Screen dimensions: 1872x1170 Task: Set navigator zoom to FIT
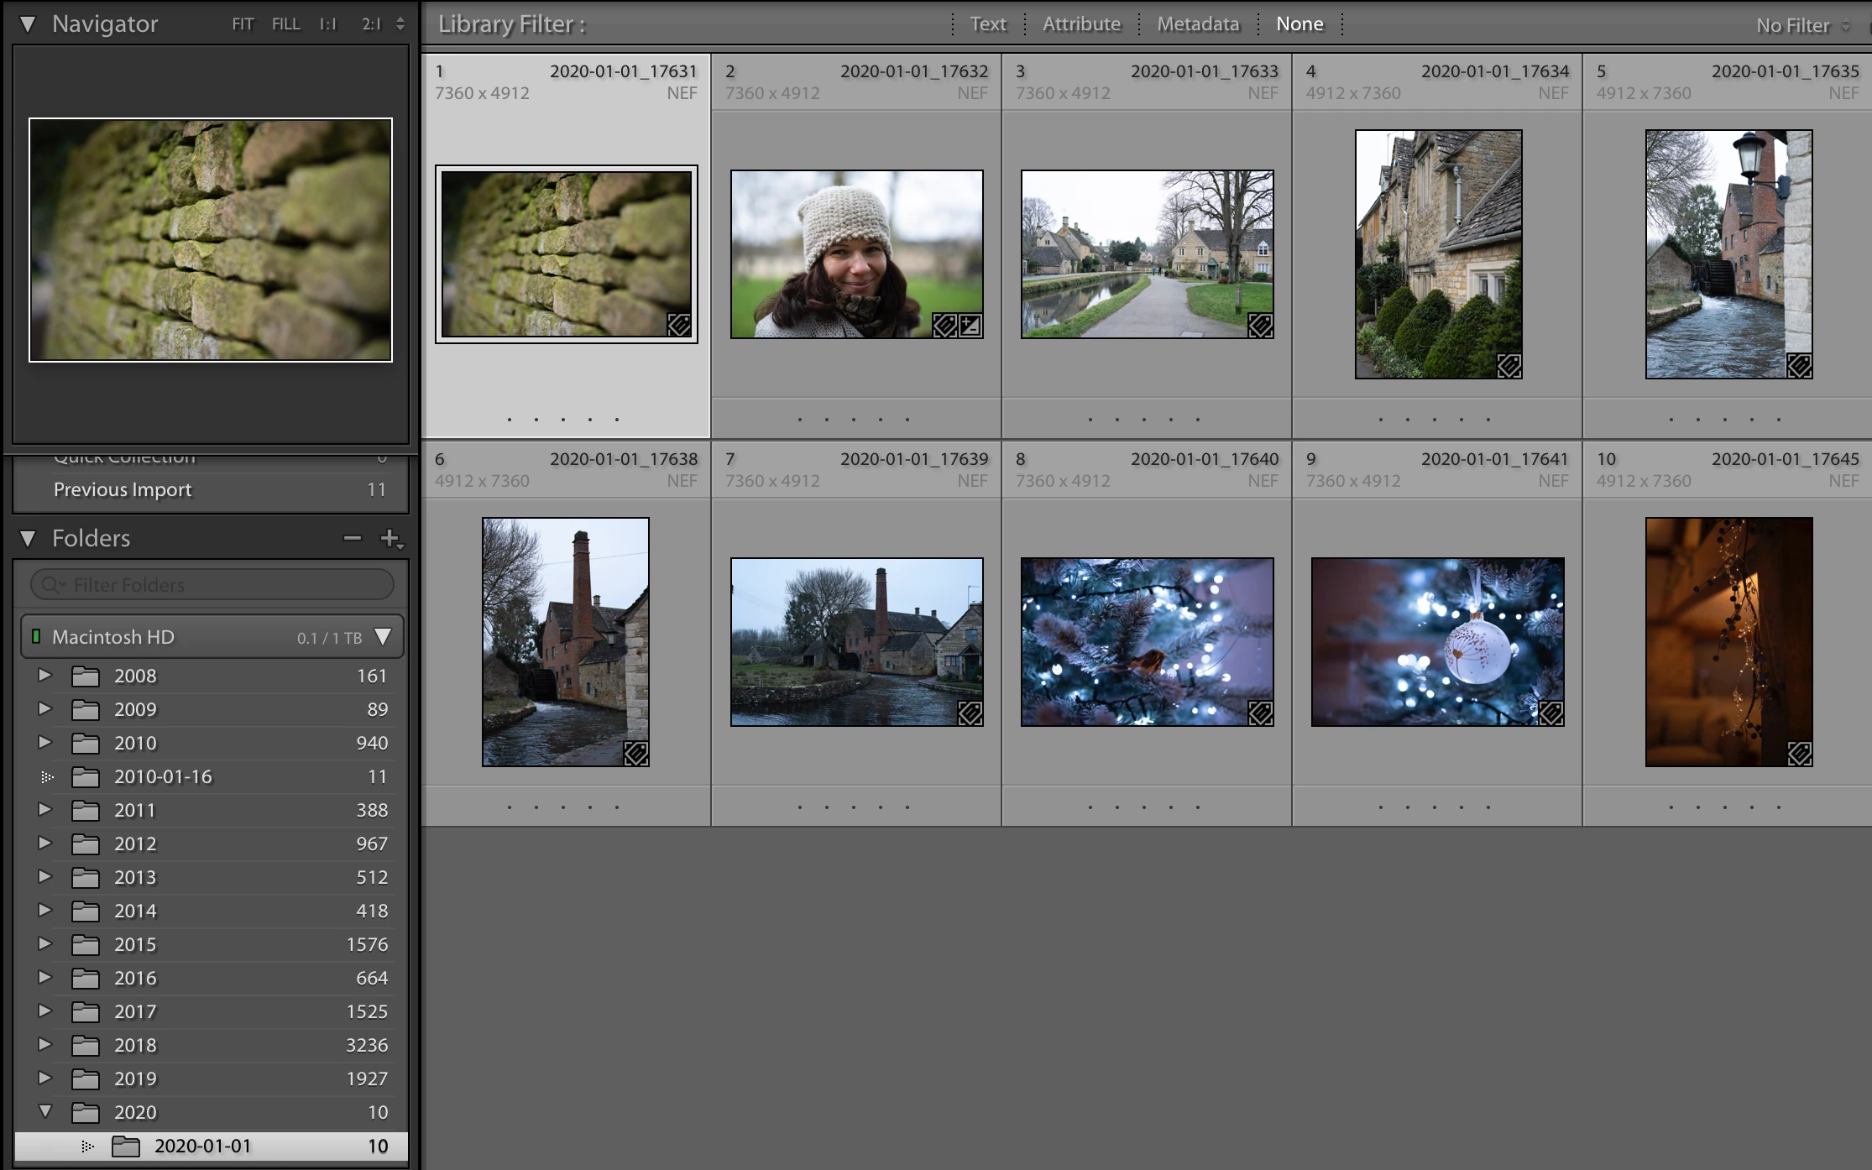pos(243,24)
